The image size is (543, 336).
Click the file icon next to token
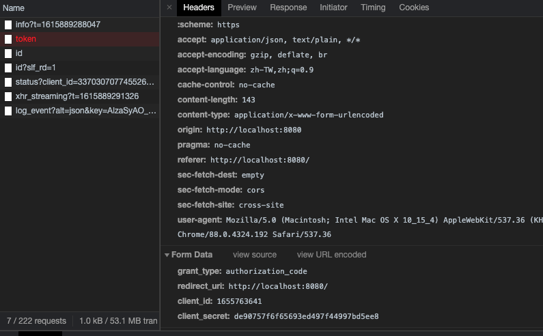(x=8, y=39)
